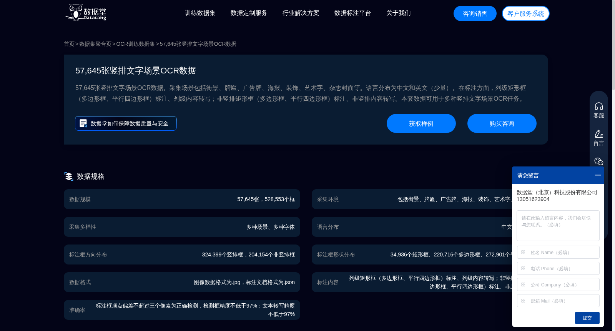Click the WeChat icon in sidebar

click(x=599, y=161)
